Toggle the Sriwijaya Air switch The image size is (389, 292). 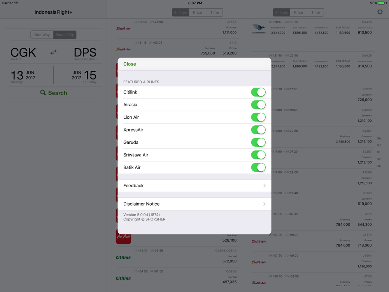258,155
